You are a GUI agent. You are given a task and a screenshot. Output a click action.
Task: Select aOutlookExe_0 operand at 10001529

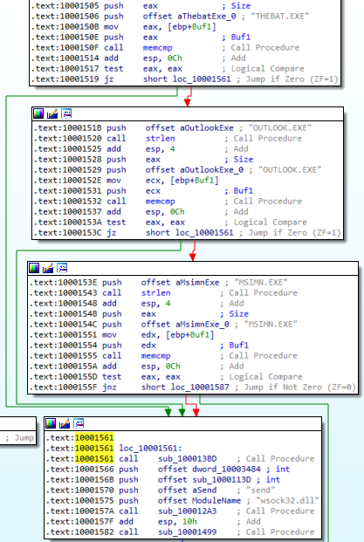pos(211,169)
